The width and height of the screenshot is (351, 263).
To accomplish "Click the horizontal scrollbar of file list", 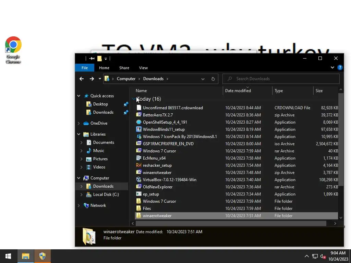I will point(231,223).
